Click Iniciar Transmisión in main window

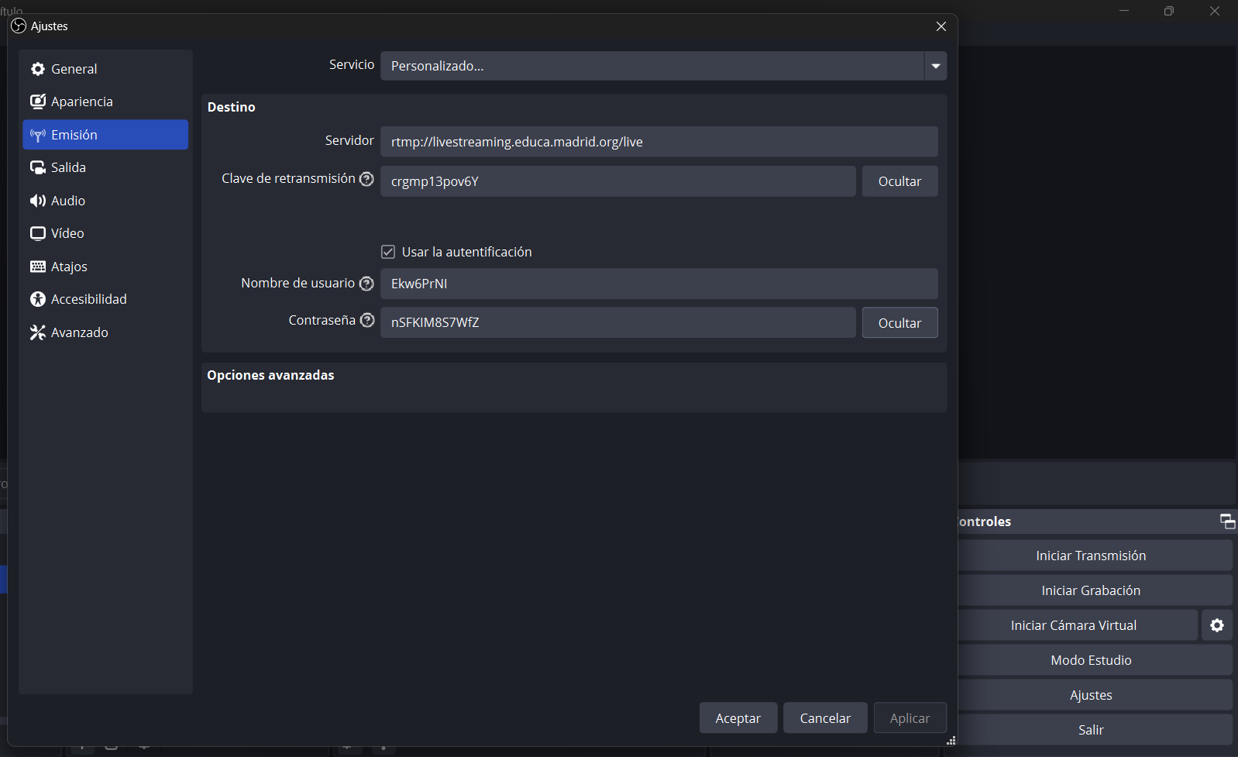(x=1094, y=556)
